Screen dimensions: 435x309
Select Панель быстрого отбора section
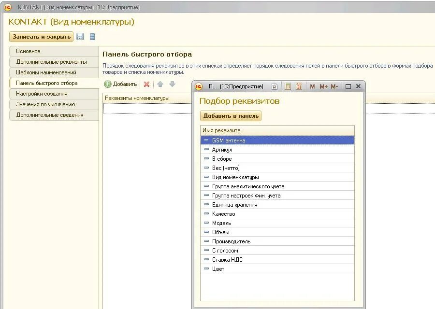[x=54, y=83]
